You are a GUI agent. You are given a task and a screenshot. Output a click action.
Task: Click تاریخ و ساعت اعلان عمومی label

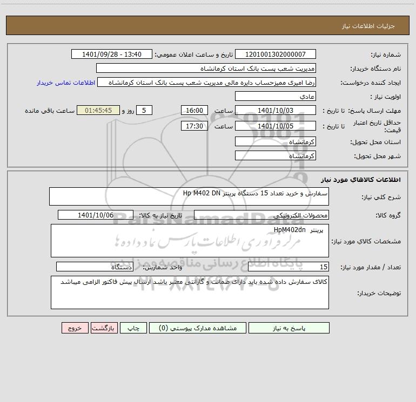pyautogui.click(x=193, y=54)
